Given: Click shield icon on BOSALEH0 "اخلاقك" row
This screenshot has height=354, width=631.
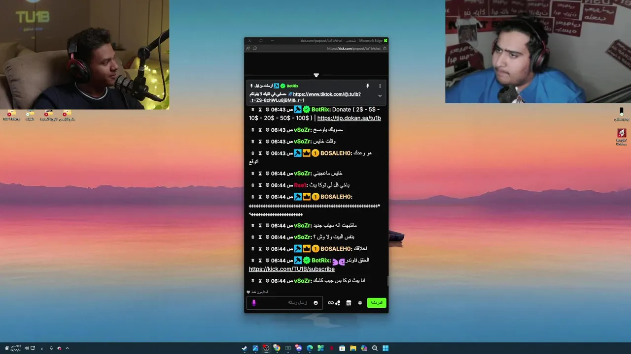Looking at the screenshot, I should [268, 249].
